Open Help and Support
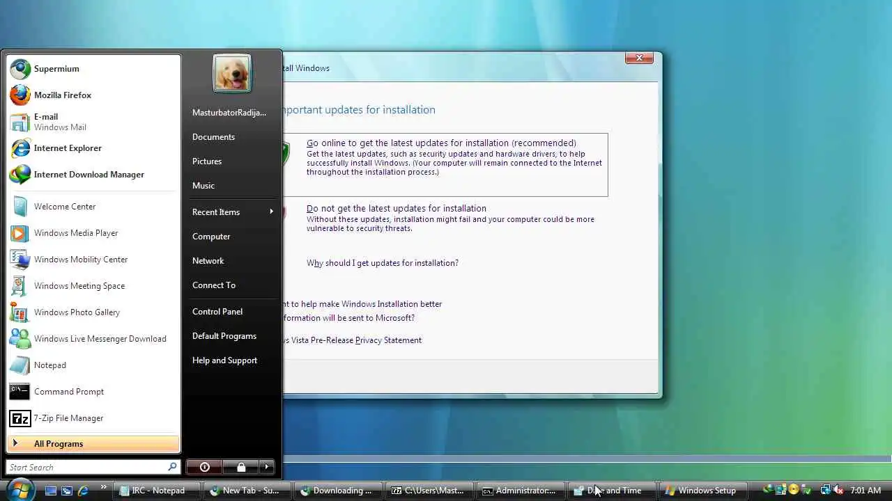Image resolution: width=892 pixels, height=501 pixels. tap(232, 360)
